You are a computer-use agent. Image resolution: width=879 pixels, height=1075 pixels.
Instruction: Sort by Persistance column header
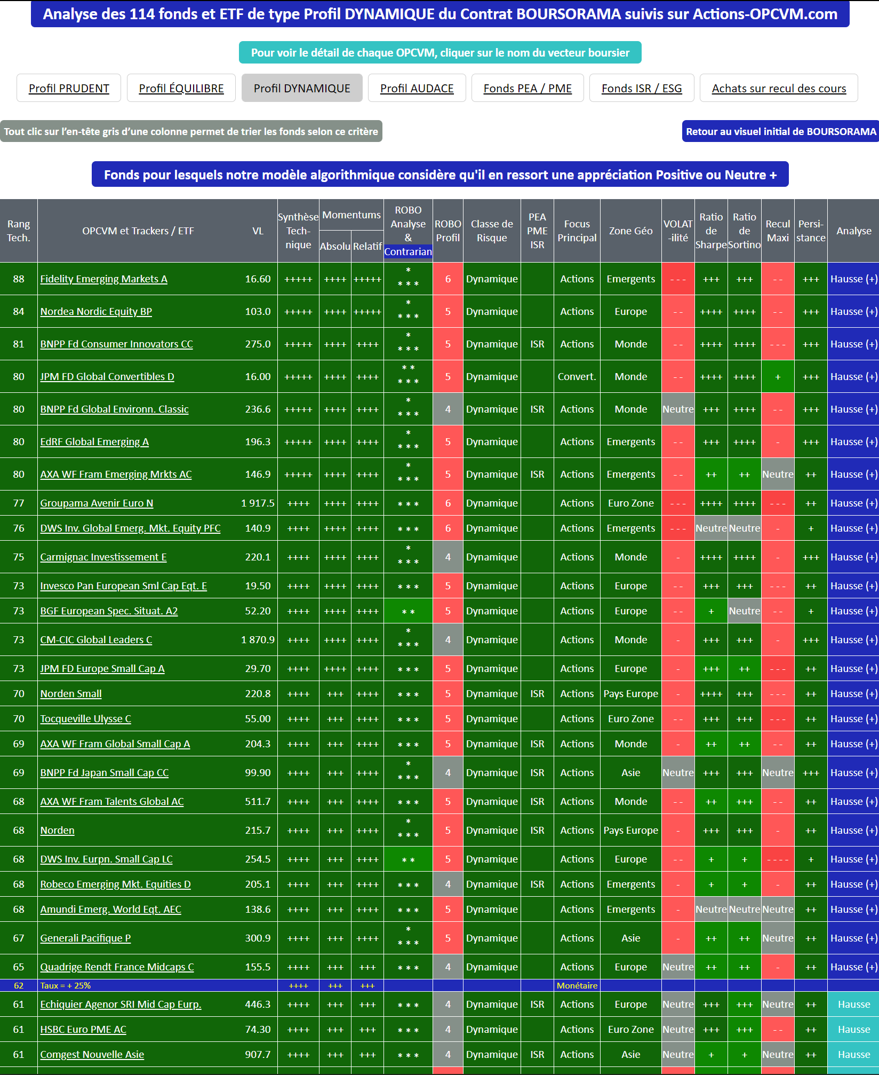coord(811,231)
